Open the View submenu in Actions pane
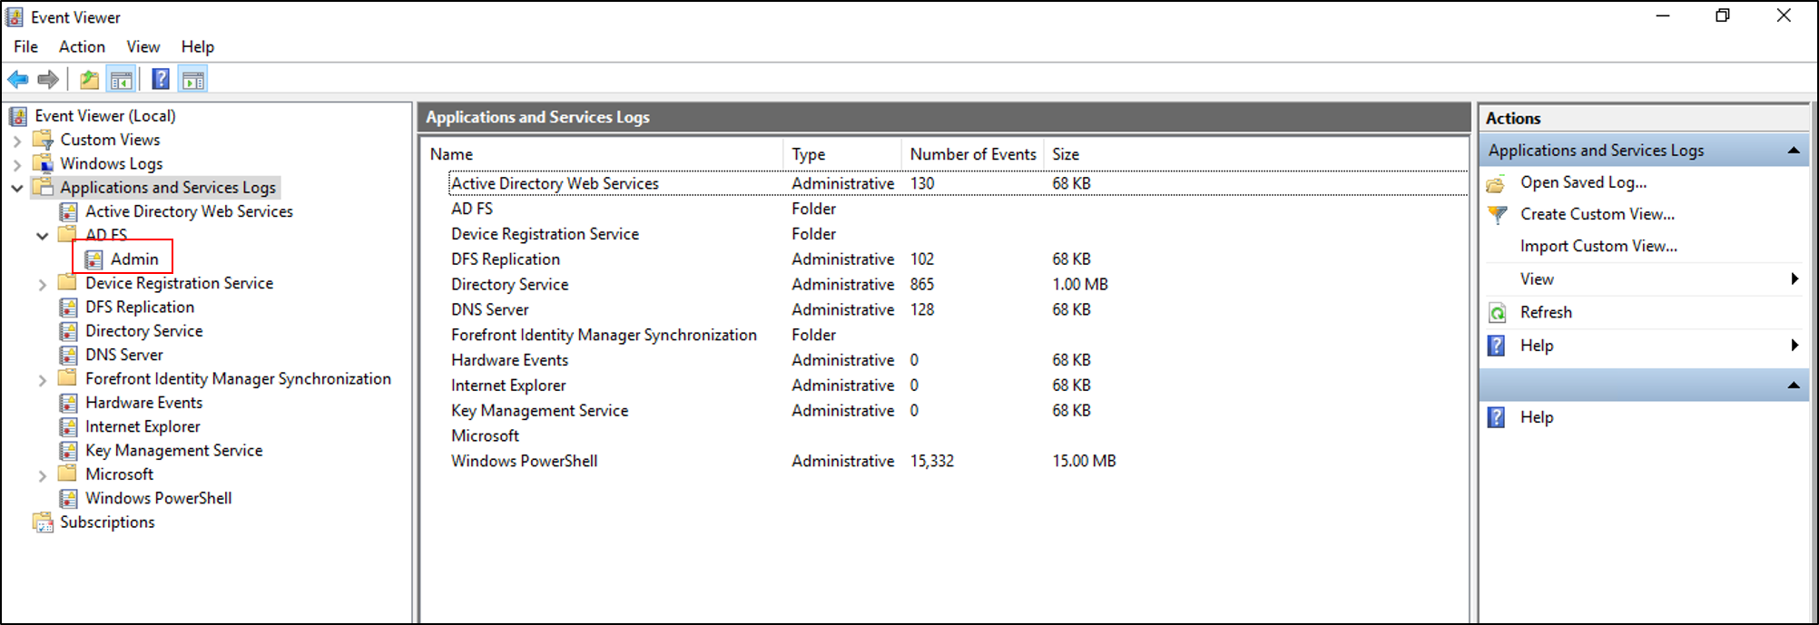This screenshot has height=625, width=1819. click(x=1537, y=279)
